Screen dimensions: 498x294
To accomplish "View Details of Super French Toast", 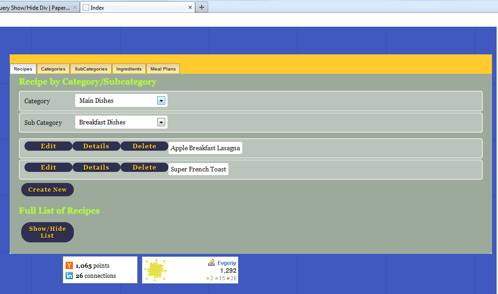I will pos(96,167).
